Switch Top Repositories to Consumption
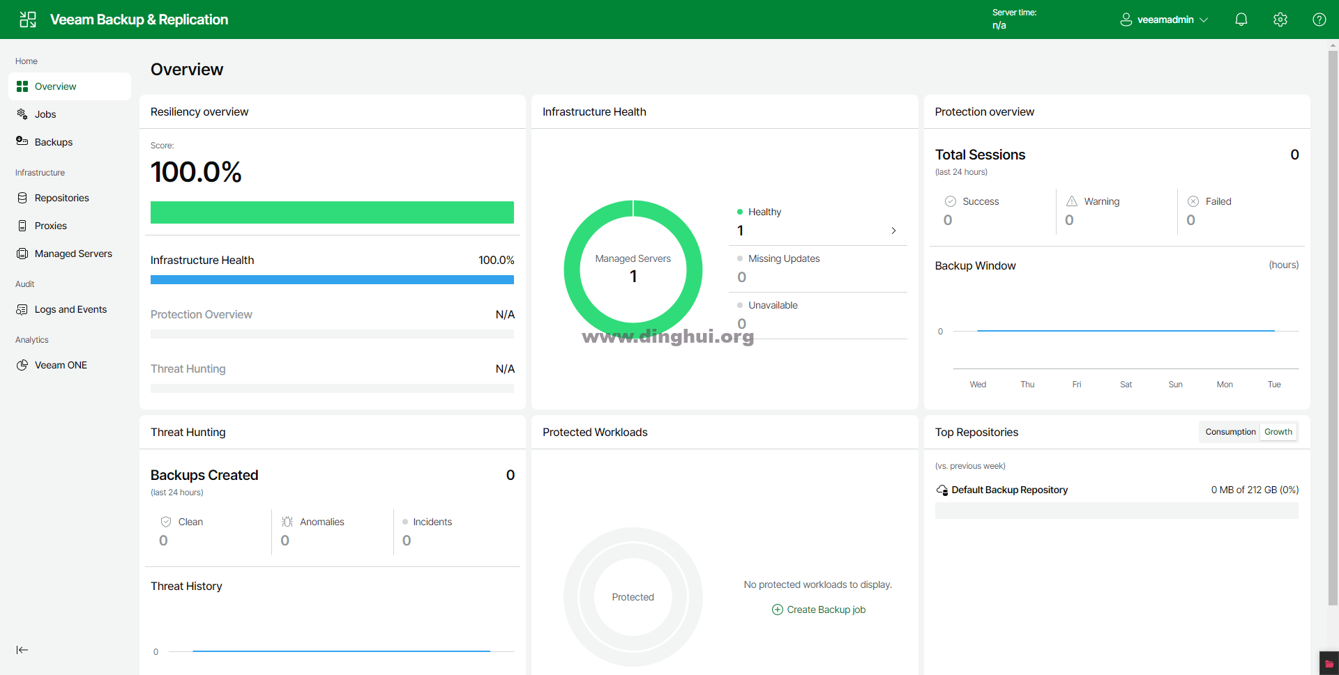This screenshot has width=1339, height=675. (1230, 432)
